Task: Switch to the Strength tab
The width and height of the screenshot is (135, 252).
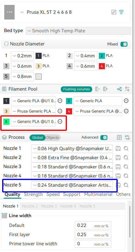Action: pyautogui.click(x=33, y=194)
